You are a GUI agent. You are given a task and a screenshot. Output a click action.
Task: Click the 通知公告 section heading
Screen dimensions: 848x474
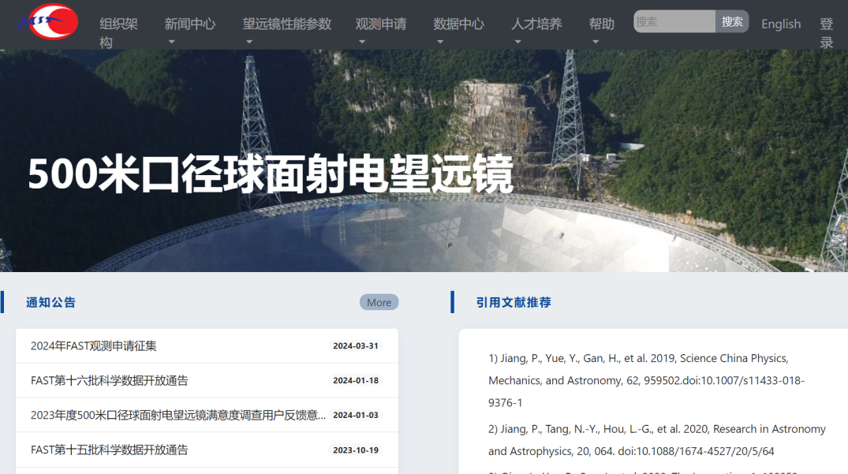(51, 302)
